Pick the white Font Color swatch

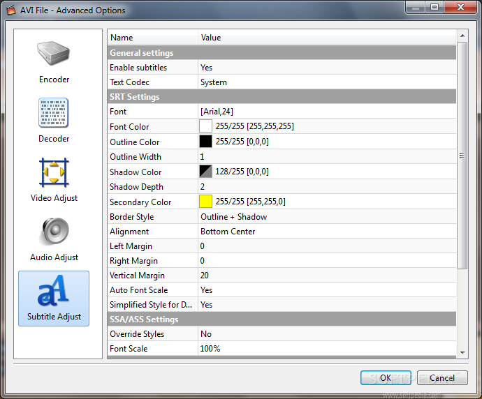coord(205,126)
